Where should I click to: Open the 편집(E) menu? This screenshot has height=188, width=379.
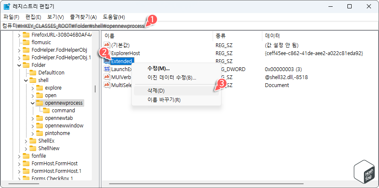33,17
